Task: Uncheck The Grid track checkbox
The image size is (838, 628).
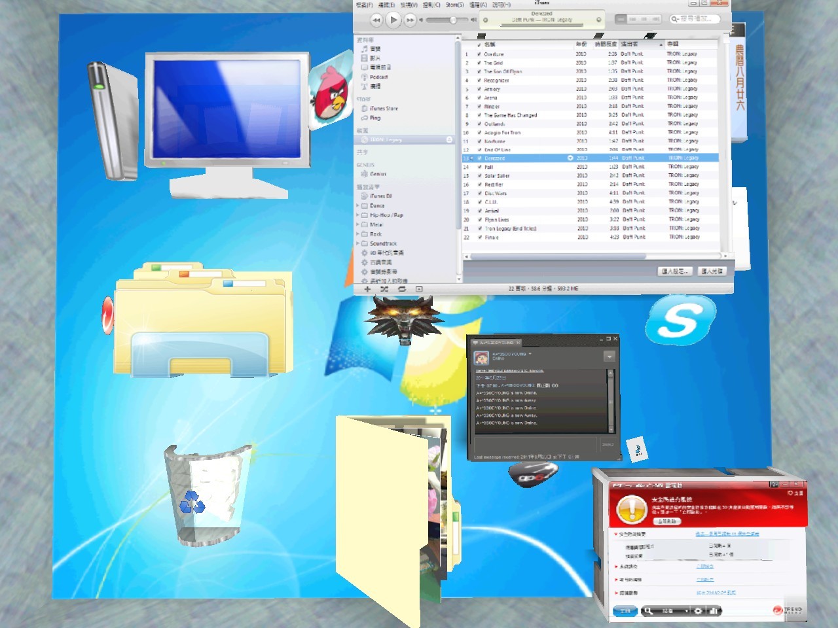Action: coord(479,63)
